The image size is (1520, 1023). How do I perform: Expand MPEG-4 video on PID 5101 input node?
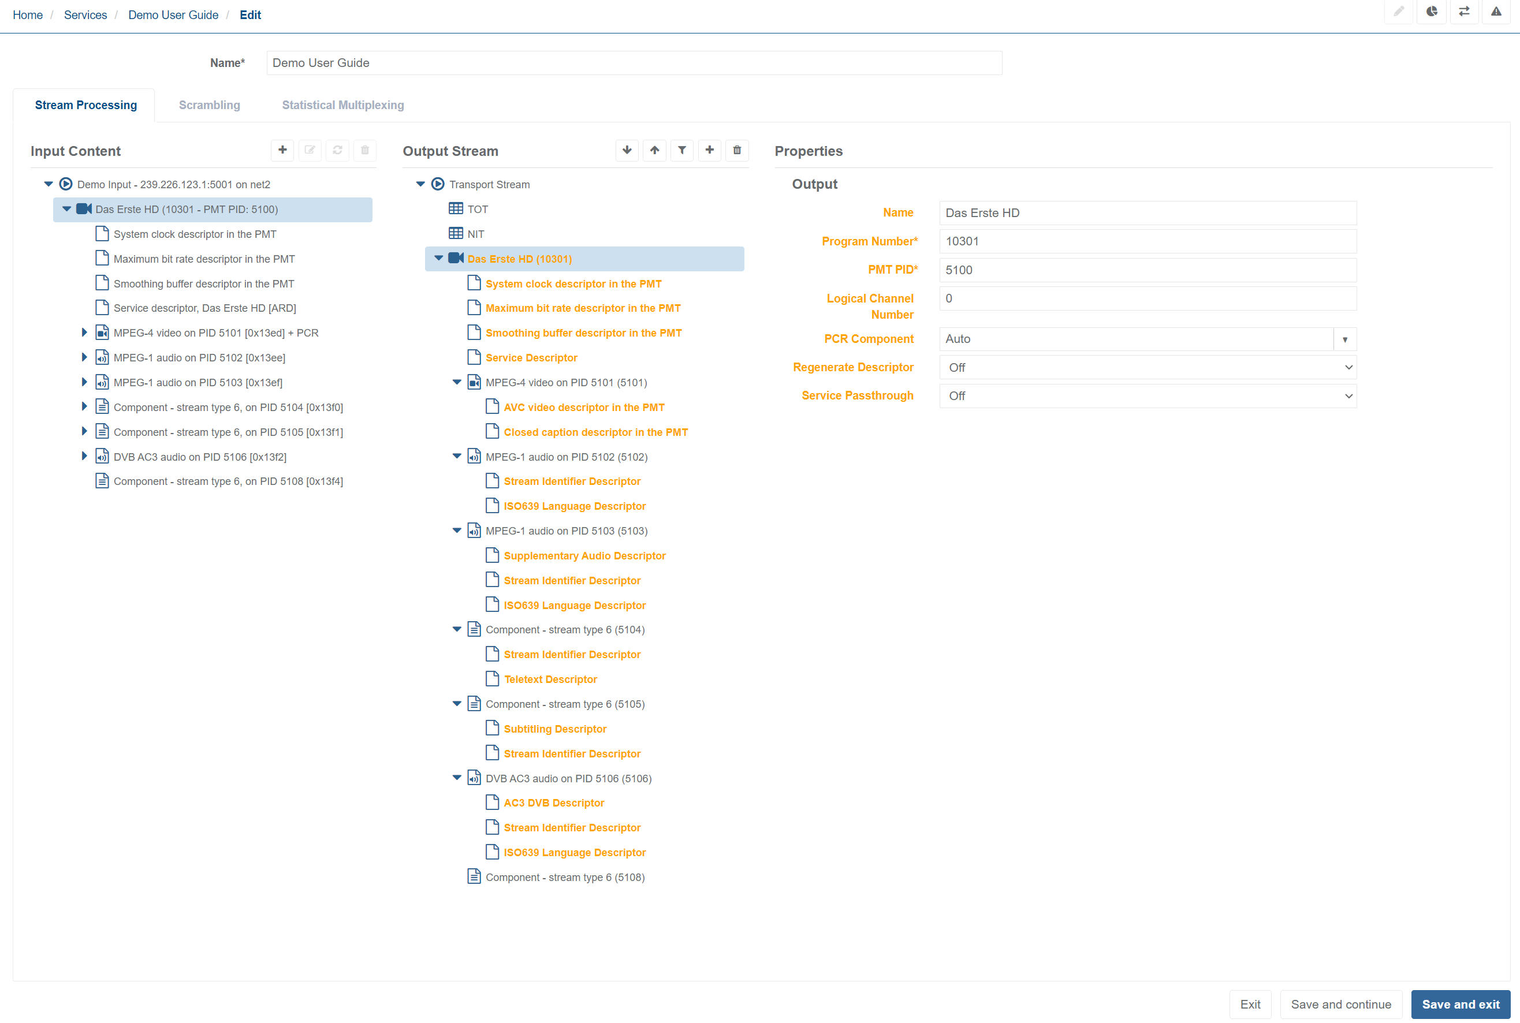[x=84, y=333]
